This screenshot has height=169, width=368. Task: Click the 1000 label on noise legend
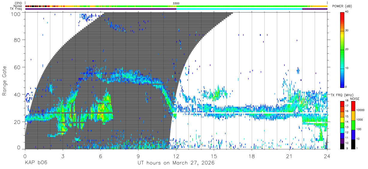pyautogui.click(x=360, y=119)
